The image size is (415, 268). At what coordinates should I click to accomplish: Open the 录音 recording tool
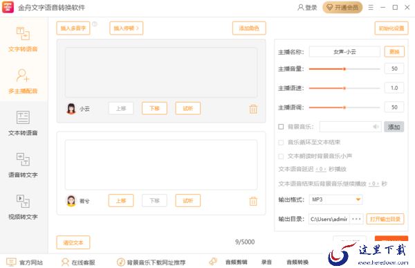click(x=266, y=262)
